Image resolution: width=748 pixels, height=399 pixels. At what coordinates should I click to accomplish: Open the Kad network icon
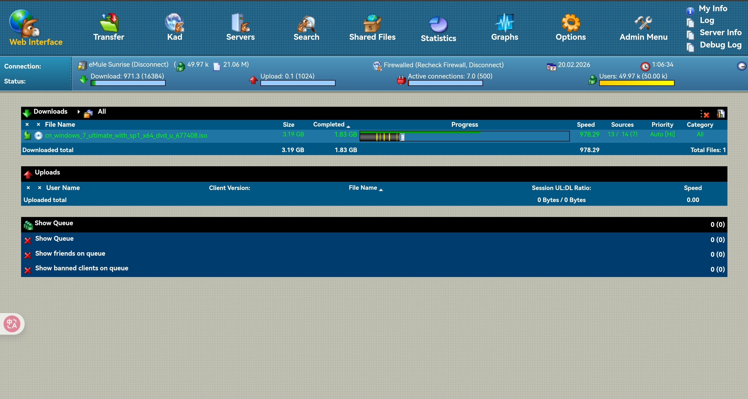(174, 23)
